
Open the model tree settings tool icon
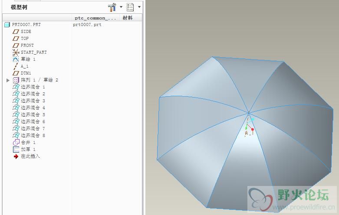pyautogui.click(x=112, y=7)
